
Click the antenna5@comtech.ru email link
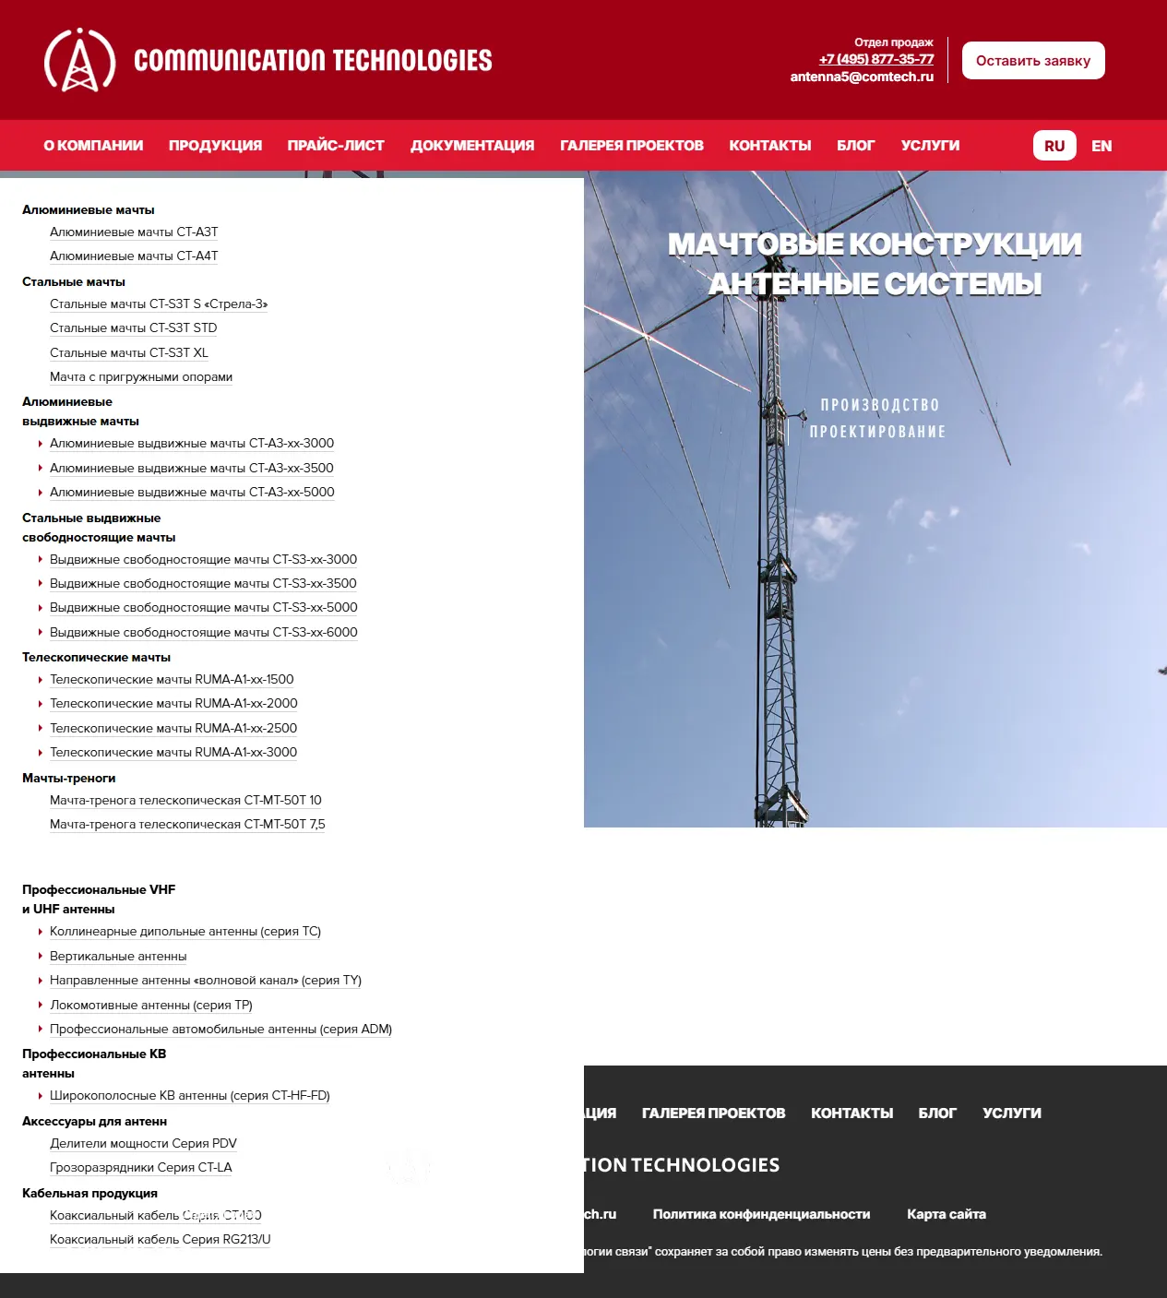pos(862,77)
